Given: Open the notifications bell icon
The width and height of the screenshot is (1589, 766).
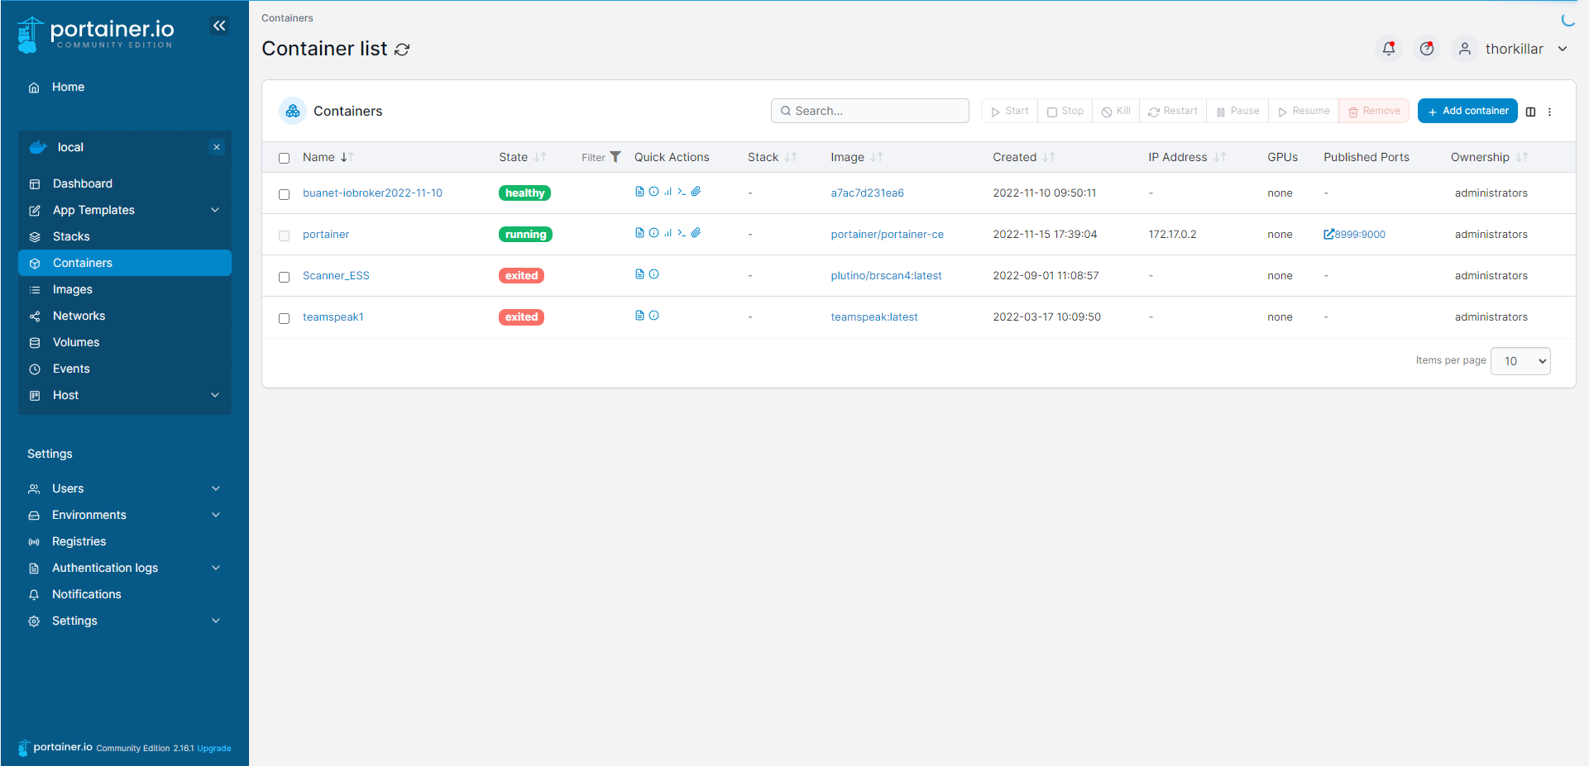Looking at the screenshot, I should 1389,49.
